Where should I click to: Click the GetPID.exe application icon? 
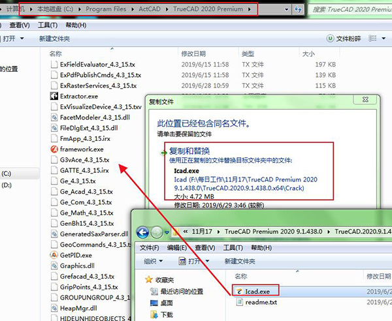[54, 255]
